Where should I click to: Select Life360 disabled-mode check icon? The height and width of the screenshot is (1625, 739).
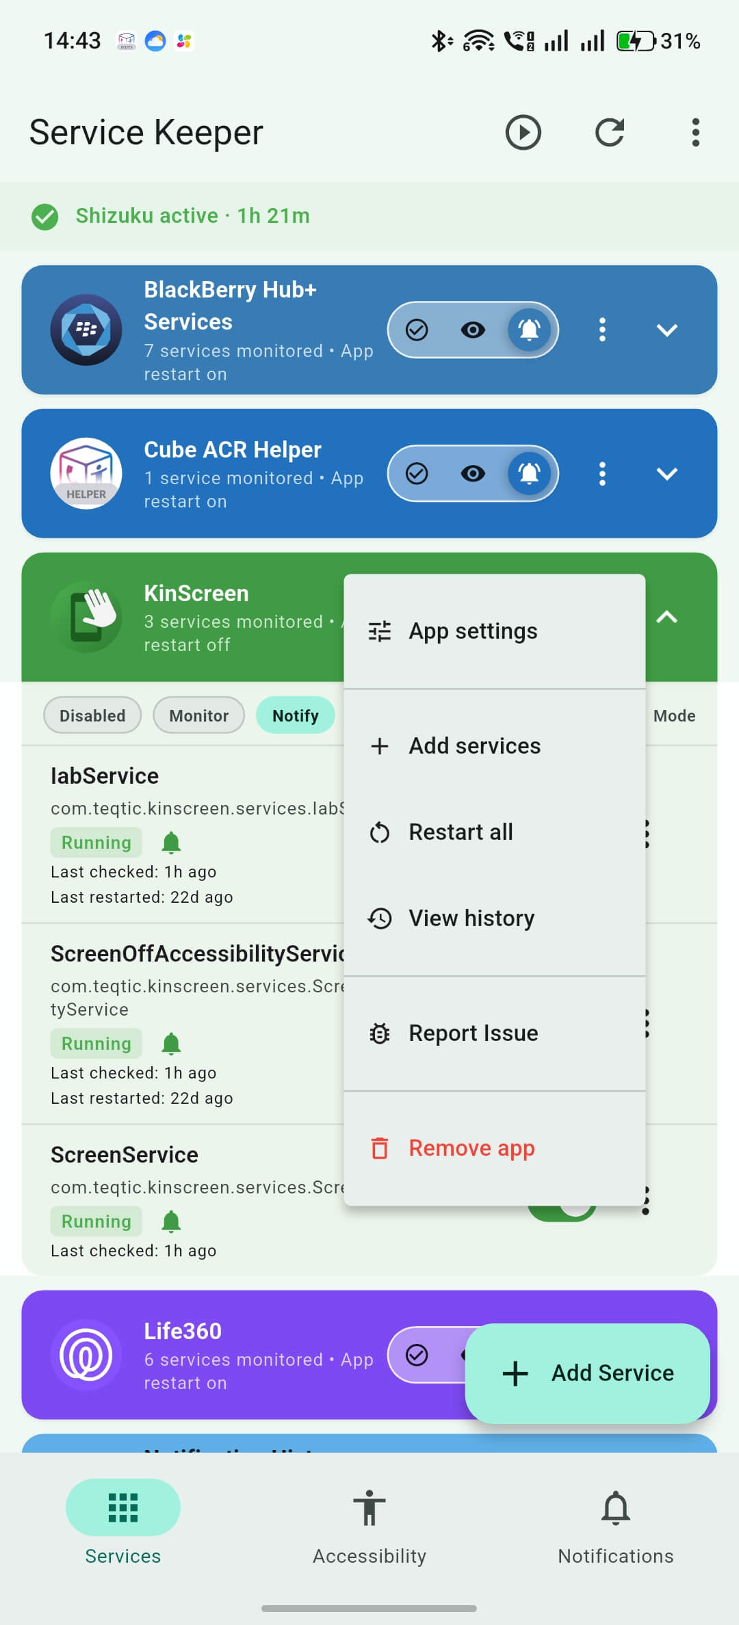[x=417, y=1355]
